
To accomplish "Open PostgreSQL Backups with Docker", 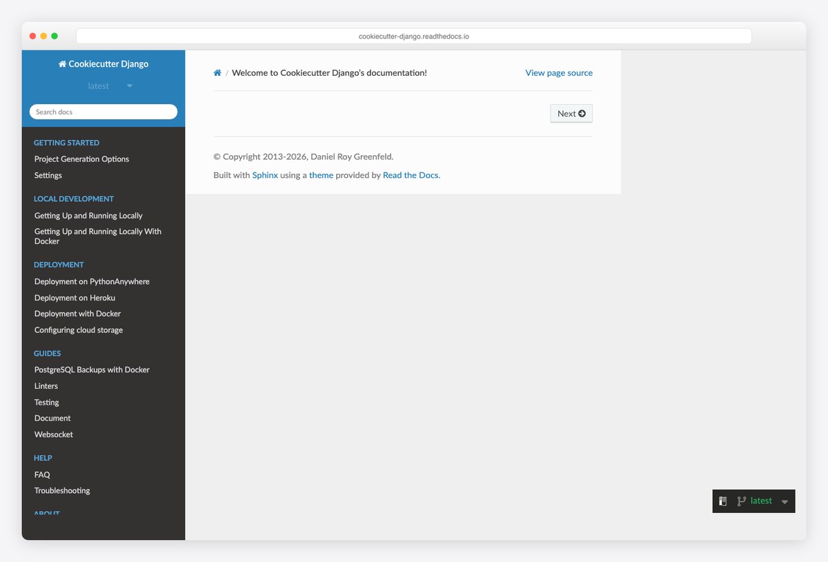I will click(92, 370).
